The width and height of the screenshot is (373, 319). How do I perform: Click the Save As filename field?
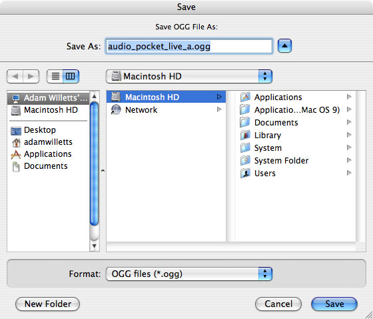tap(189, 46)
